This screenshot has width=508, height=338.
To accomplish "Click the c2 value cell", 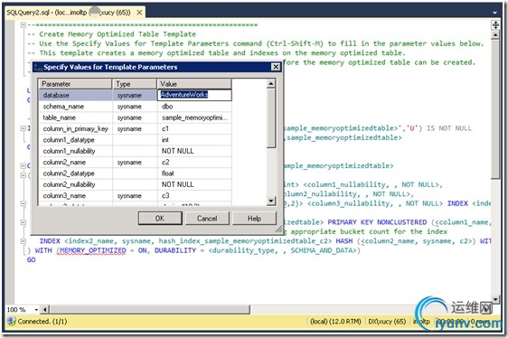I will (x=194, y=162).
